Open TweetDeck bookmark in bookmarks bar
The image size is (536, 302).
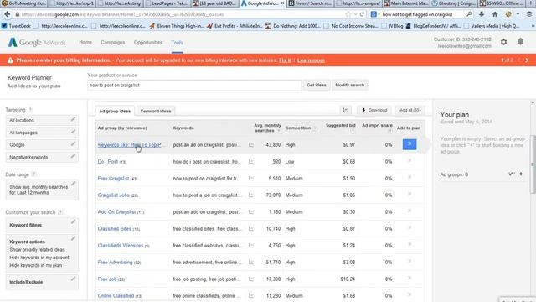[17, 26]
